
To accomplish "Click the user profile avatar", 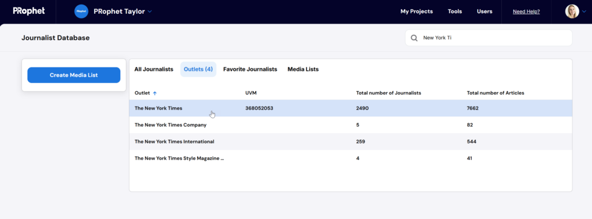I will [572, 12].
